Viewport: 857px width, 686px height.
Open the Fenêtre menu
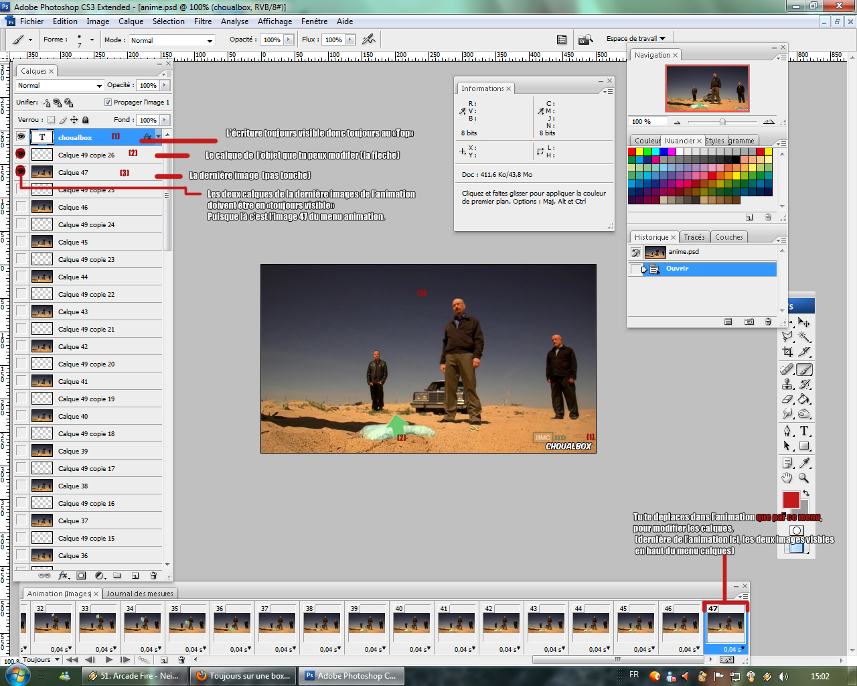314,21
